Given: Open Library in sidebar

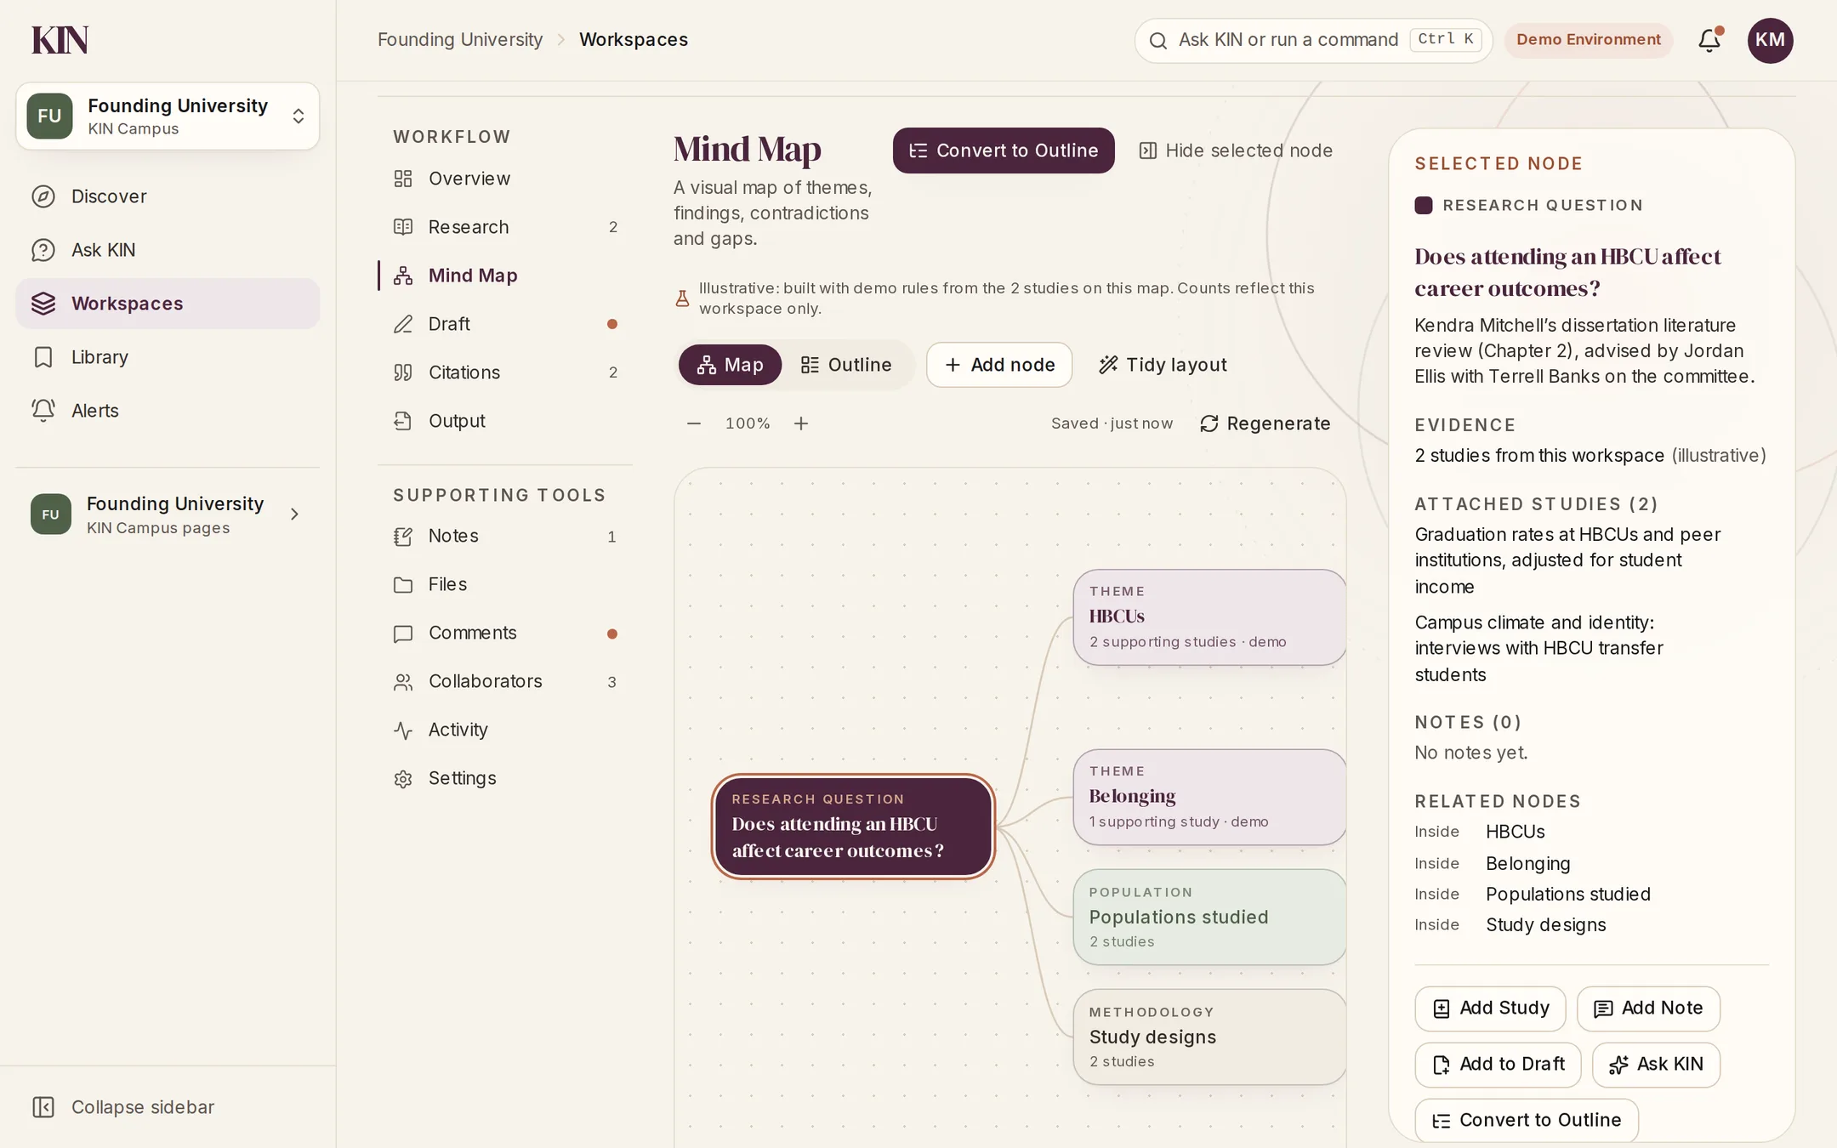Looking at the screenshot, I should point(168,357).
